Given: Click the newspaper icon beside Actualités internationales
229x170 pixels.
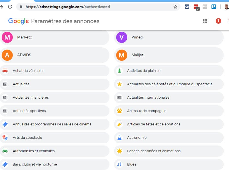Looking at the screenshot, I should (120, 97).
